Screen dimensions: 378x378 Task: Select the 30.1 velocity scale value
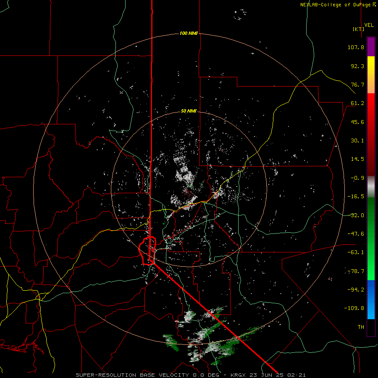pos(357,141)
